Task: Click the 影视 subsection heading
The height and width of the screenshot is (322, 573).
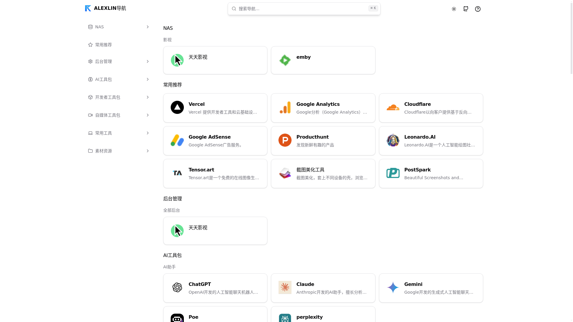Action: (x=167, y=40)
